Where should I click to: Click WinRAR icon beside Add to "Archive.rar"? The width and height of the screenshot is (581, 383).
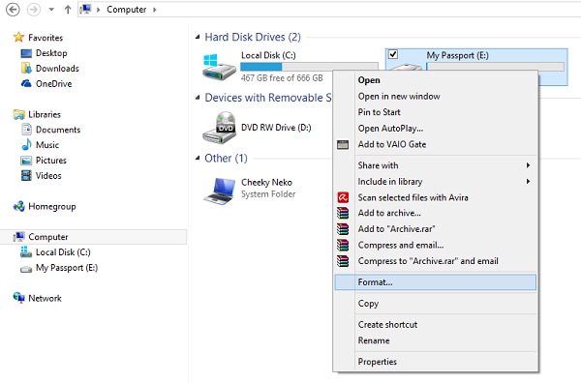(343, 229)
